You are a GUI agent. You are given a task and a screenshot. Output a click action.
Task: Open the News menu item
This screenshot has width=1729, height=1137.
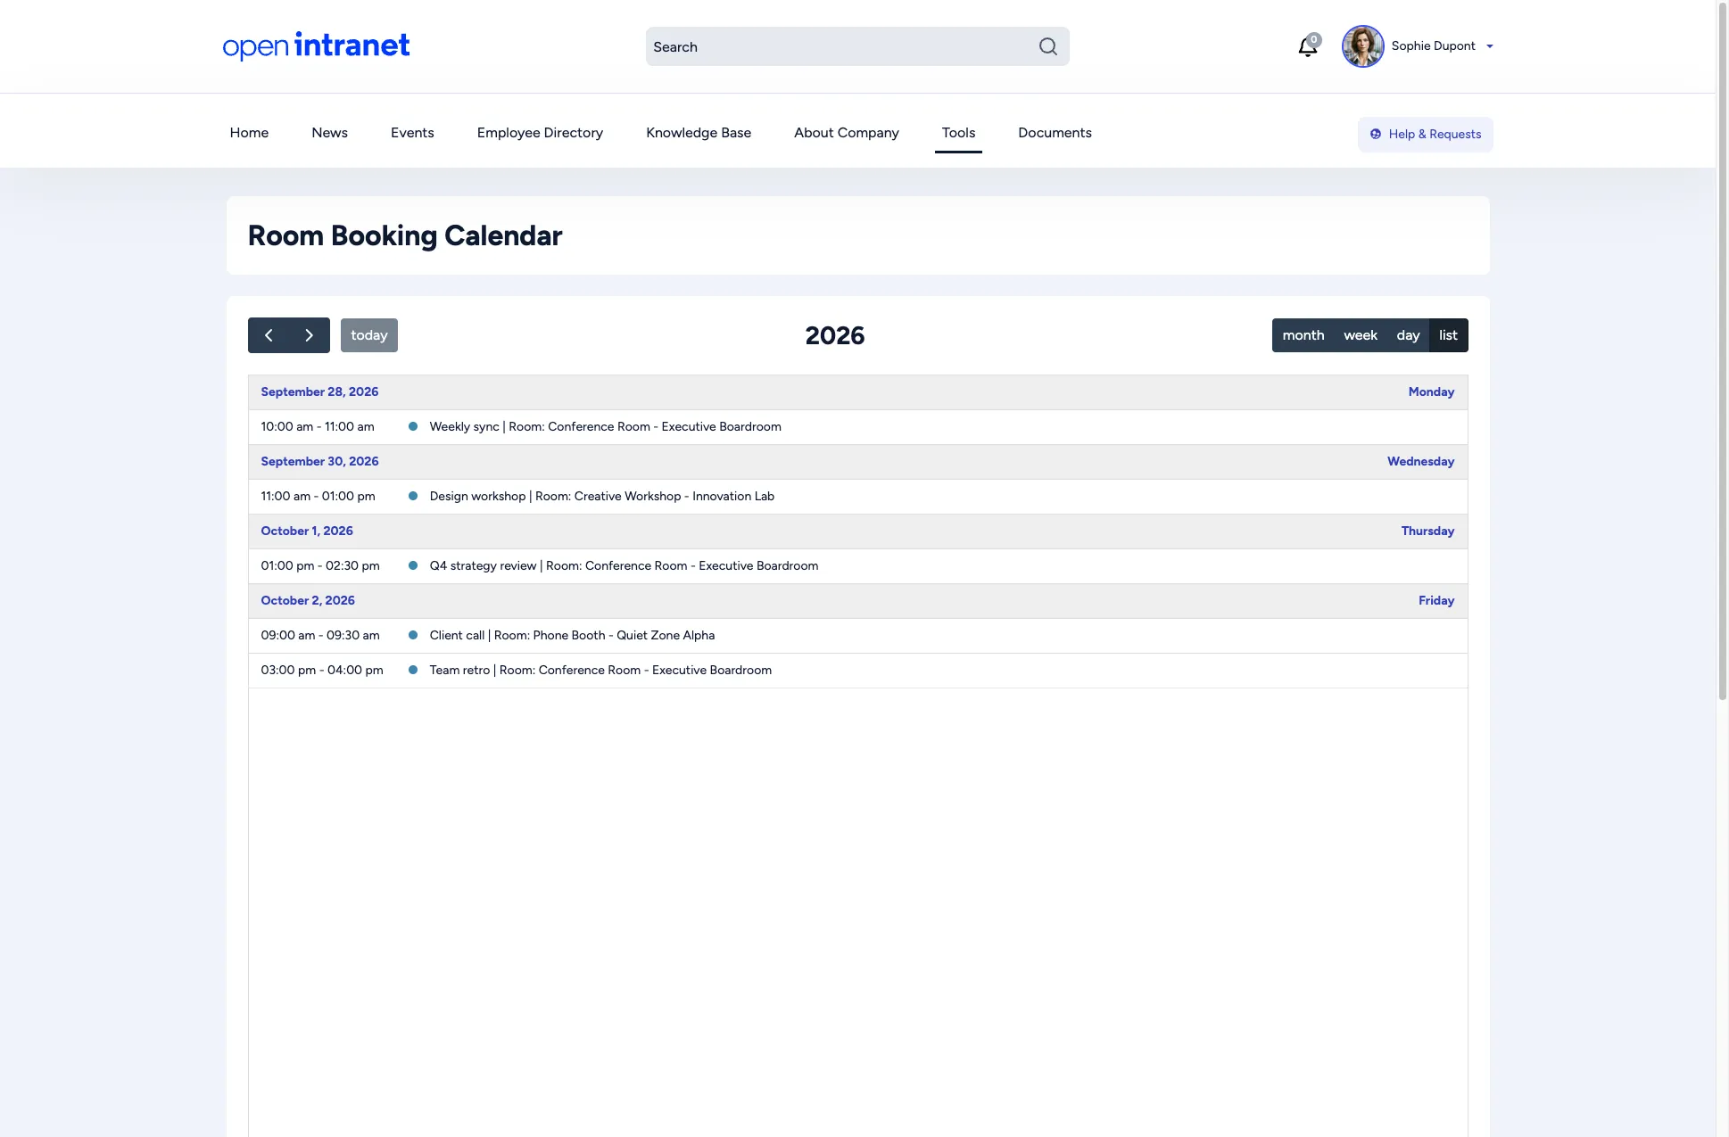[329, 133]
